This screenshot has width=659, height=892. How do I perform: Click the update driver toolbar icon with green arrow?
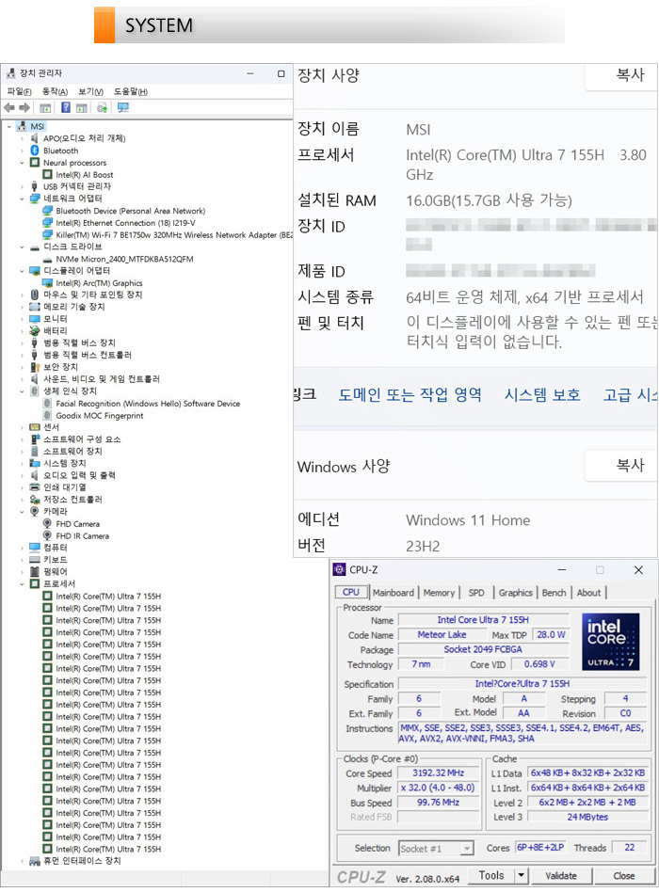point(102,107)
